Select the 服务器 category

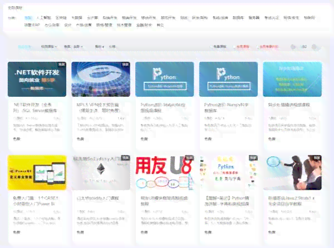point(254,18)
